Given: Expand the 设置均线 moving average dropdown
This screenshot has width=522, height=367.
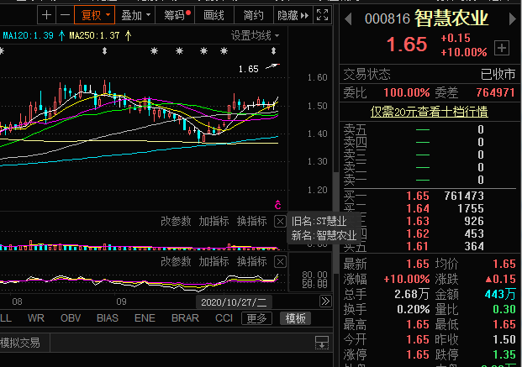Looking at the screenshot, I should click(256, 35).
